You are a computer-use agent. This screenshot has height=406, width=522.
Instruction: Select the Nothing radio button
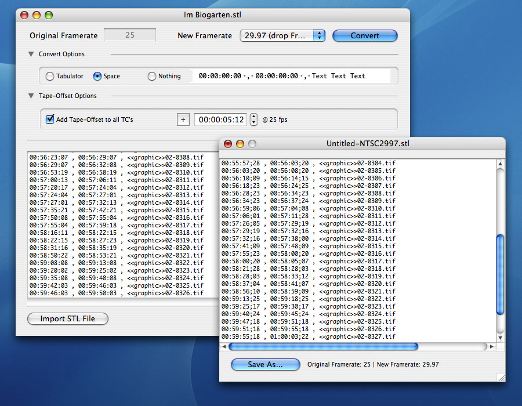(152, 76)
